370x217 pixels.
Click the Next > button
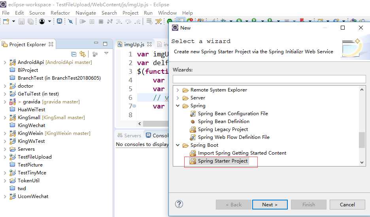click(x=270, y=204)
